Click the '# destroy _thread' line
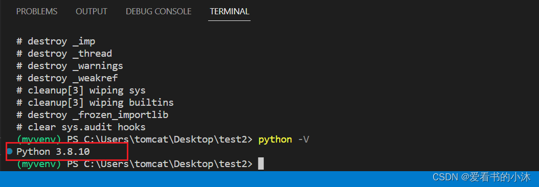This screenshot has width=539, height=187. point(64,54)
